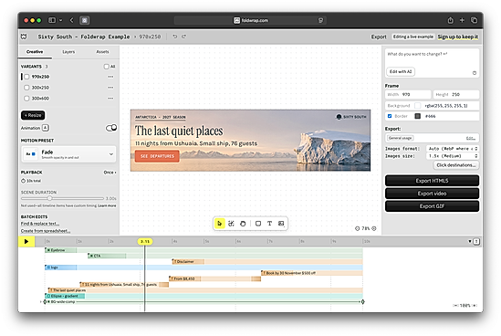Click the AI prompt history icon

[x=475, y=73]
